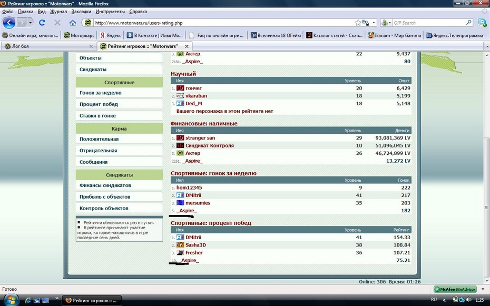
Task: Click the icon next to stranger san
Action: tap(180, 137)
